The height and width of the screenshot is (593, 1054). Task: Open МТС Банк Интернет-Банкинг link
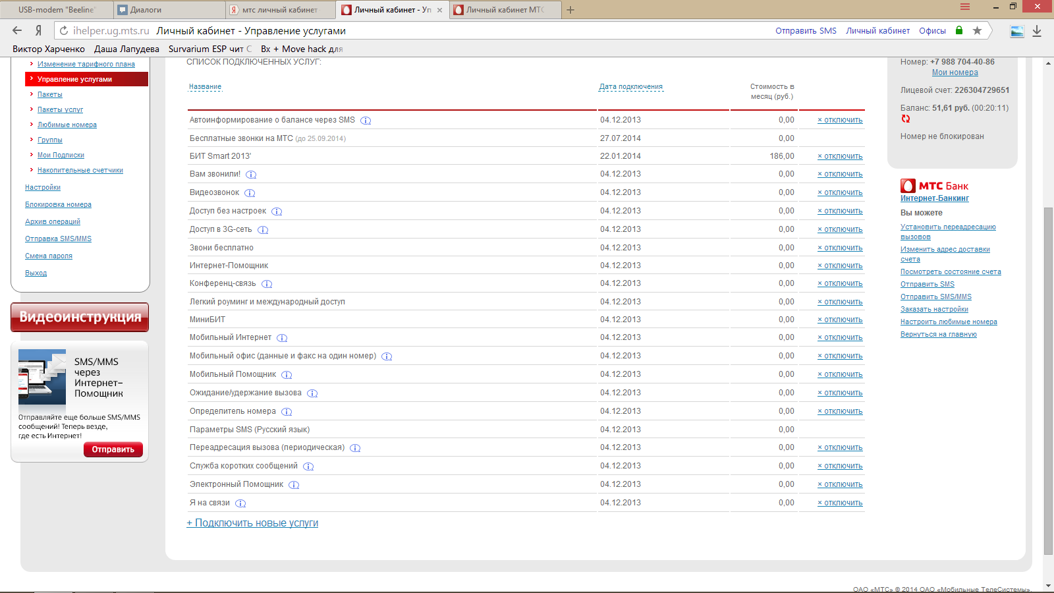(935, 198)
